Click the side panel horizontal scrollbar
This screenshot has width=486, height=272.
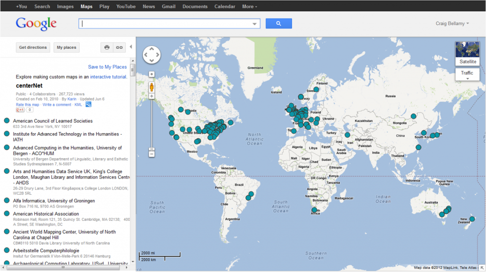point(63,267)
